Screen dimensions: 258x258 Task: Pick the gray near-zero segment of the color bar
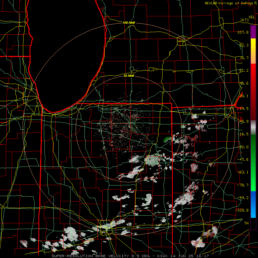253,128
